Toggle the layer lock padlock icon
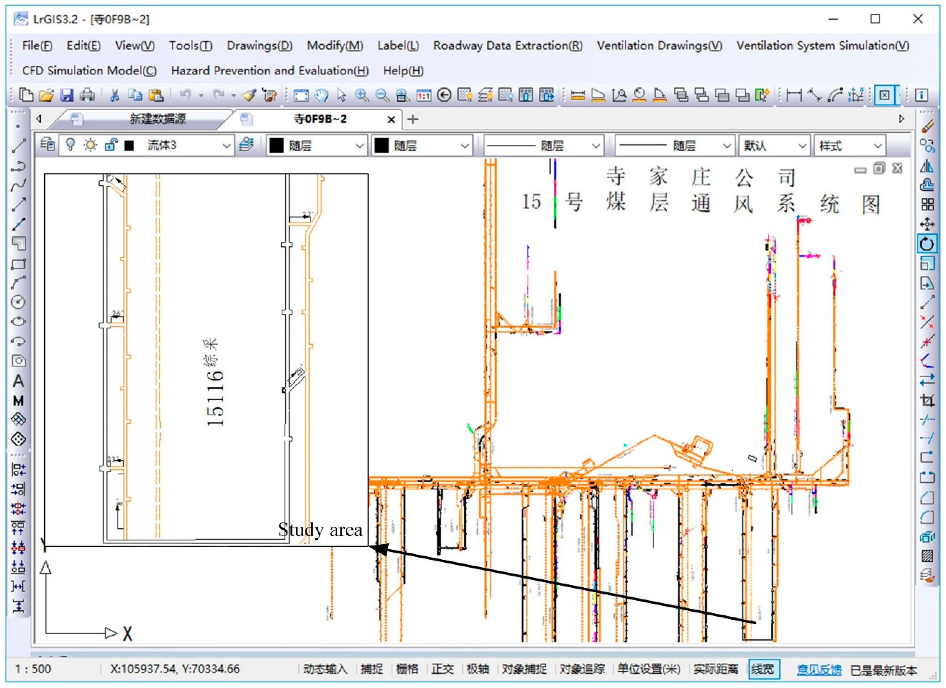This screenshot has height=688, width=946. (111, 145)
